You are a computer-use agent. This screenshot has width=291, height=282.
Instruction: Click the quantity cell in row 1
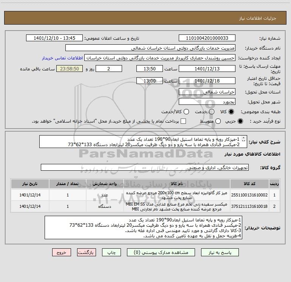(x=68, y=195)
